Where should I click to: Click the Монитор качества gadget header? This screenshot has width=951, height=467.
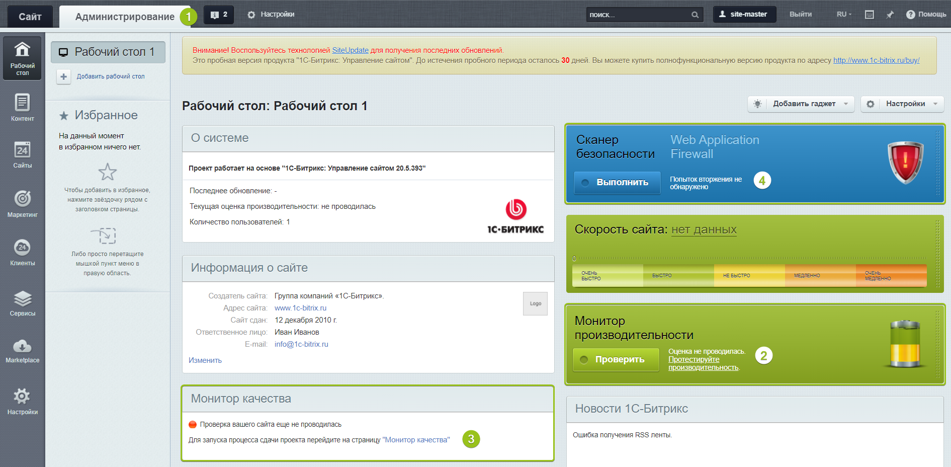(x=368, y=399)
